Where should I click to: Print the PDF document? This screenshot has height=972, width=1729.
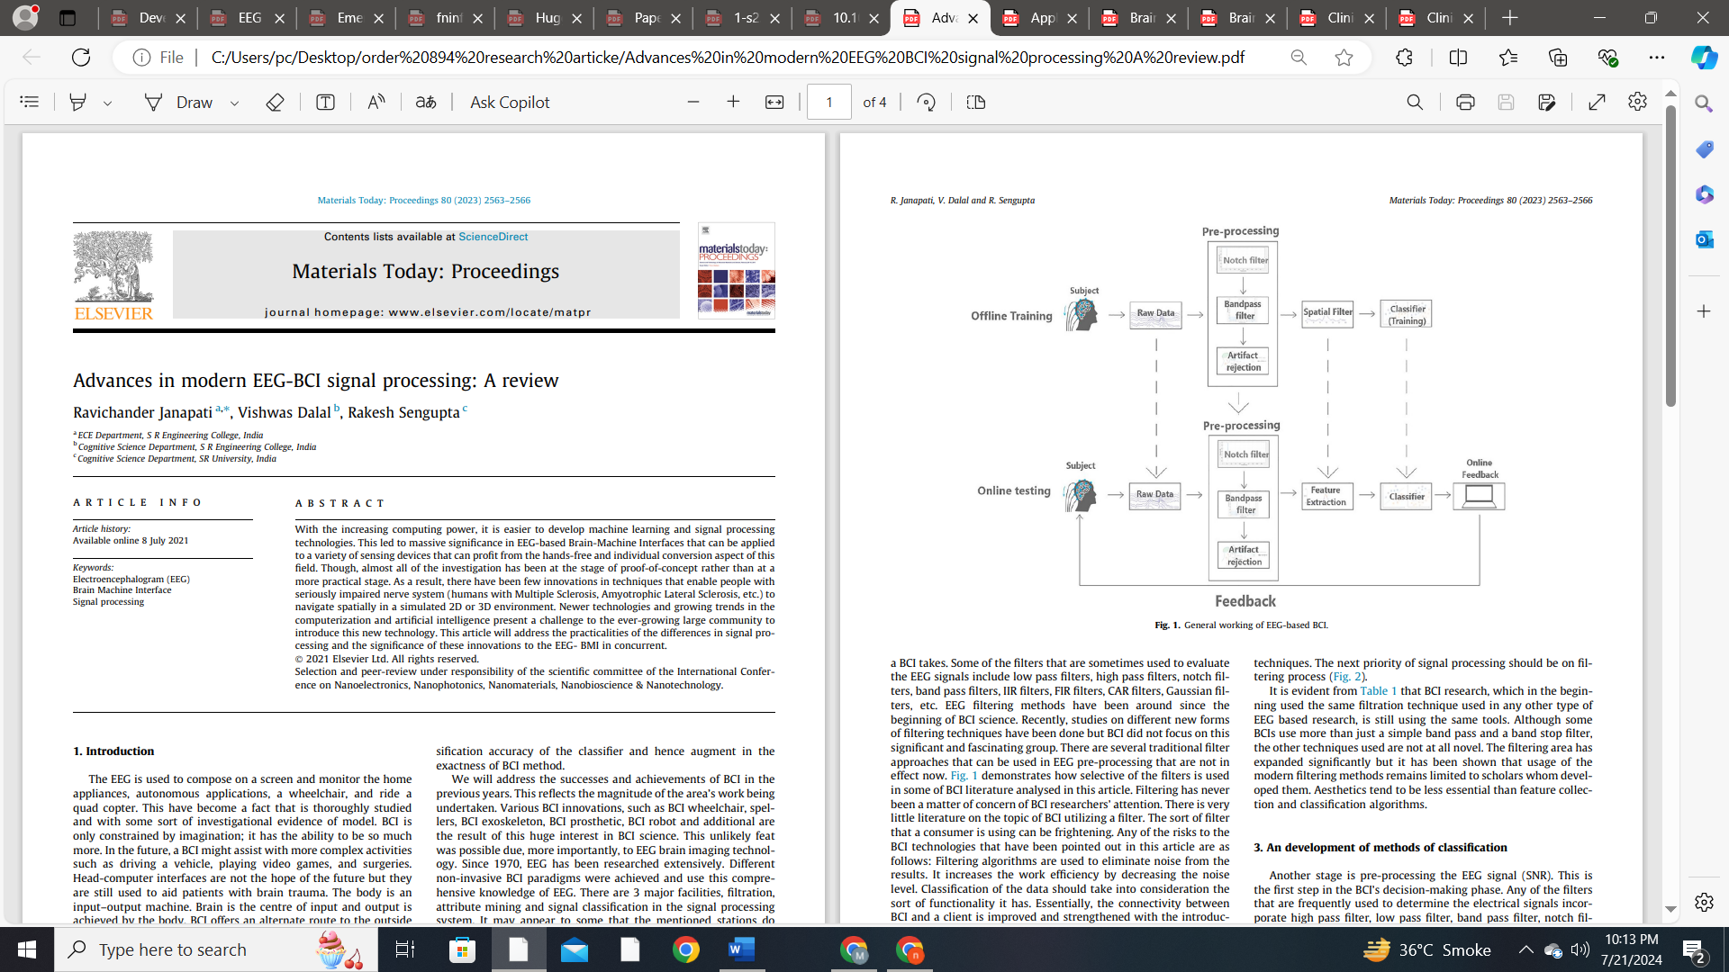[x=1465, y=102]
